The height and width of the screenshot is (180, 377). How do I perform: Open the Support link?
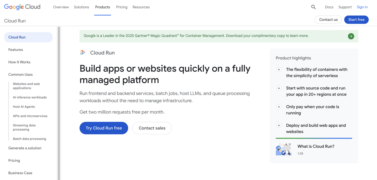click(345, 7)
